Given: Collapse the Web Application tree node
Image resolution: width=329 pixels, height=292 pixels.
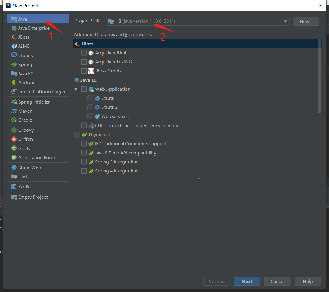Looking at the screenshot, I should pos(76,89).
